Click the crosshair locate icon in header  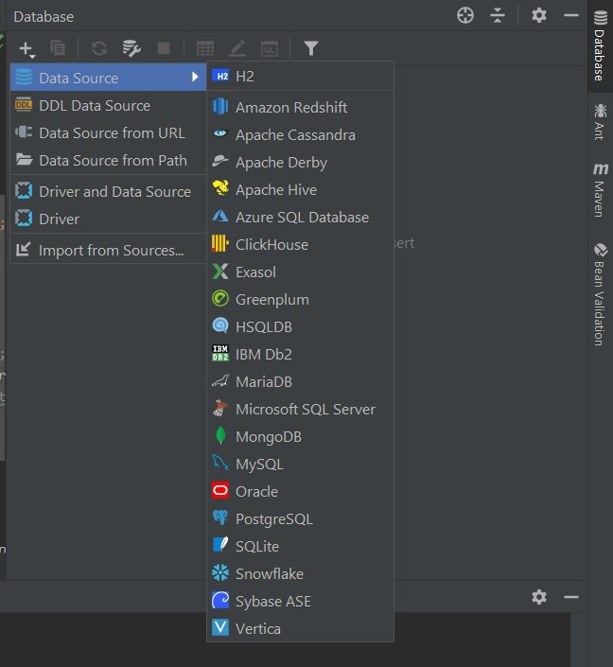pos(465,16)
